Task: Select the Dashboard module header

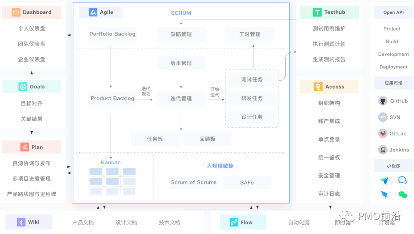Action: (x=32, y=12)
